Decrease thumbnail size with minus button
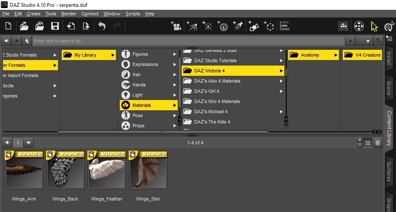The image size is (396, 212). point(360,146)
